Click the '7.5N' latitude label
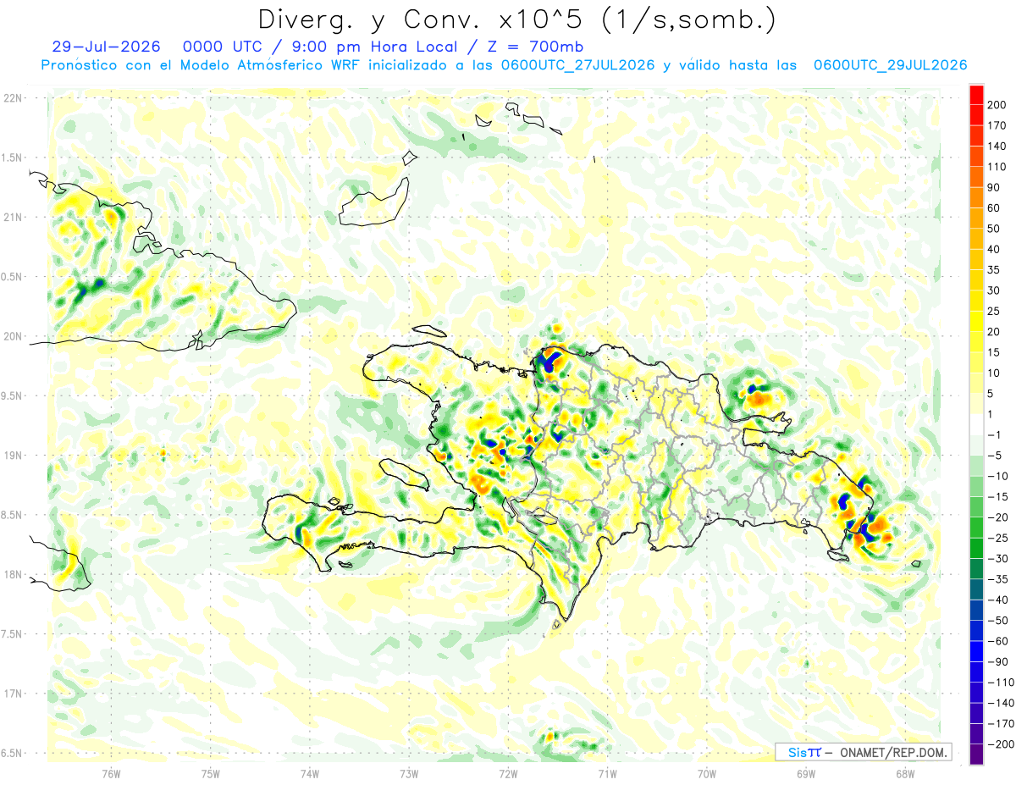 pos(12,634)
